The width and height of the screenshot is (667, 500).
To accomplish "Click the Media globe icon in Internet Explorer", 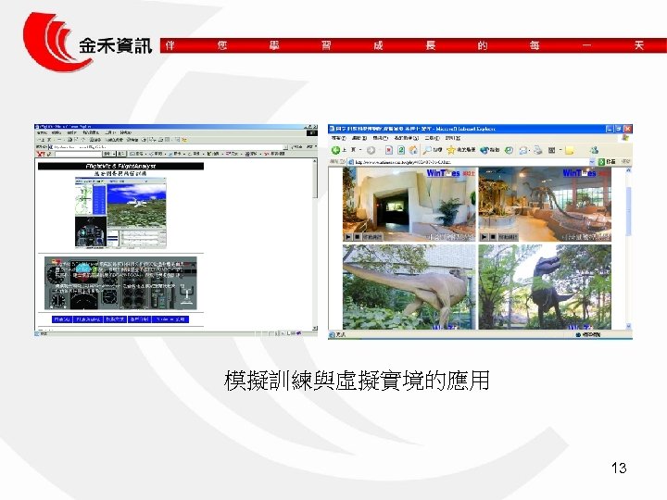I will click(x=485, y=150).
